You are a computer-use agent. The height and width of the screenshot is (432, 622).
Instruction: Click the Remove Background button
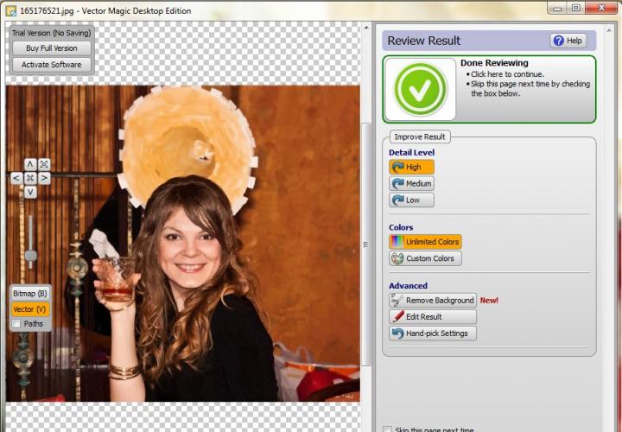pyautogui.click(x=433, y=301)
